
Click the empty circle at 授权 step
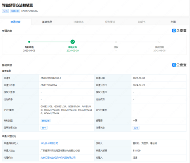116,42
